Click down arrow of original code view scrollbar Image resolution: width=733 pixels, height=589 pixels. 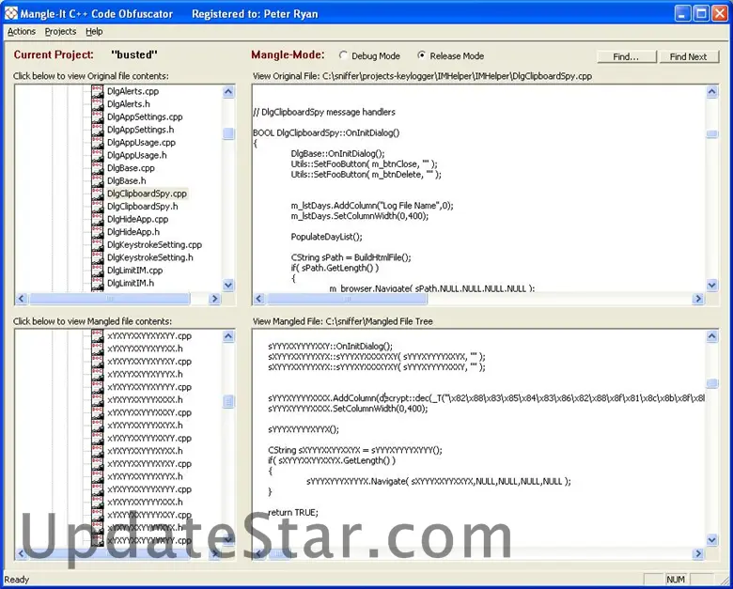(711, 285)
